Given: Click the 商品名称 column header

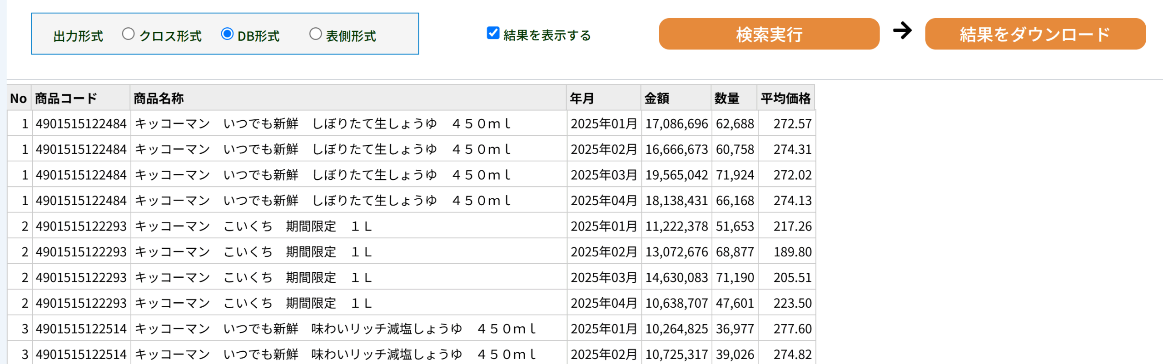Looking at the screenshot, I should [x=348, y=98].
